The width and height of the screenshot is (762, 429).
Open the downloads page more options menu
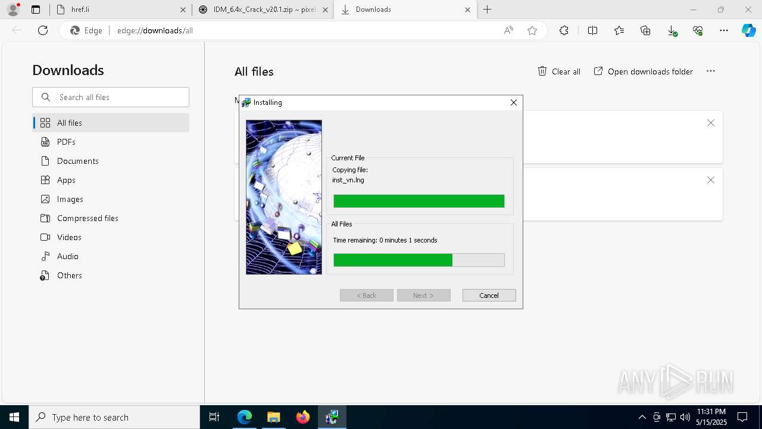(710, 71)
